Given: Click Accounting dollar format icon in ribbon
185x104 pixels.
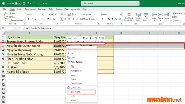Looking at the screenshot, I should [x=103, y=19].
